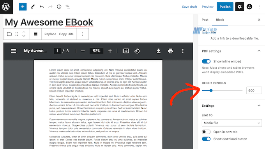
Task: Rotate the PDF with the rotate icon
Action: click(x=137, y=51)
